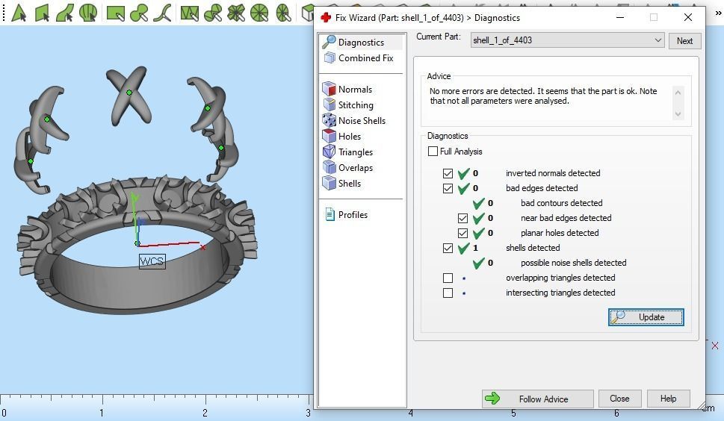Enable intersecting triangles detected
Screen dimensions: 724x421
pyautogui.click(x=448, y=293)
